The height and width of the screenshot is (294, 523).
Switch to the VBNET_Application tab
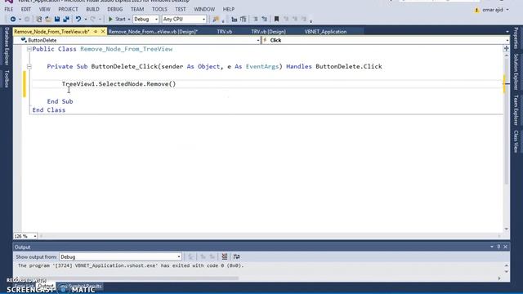[325, 32]
